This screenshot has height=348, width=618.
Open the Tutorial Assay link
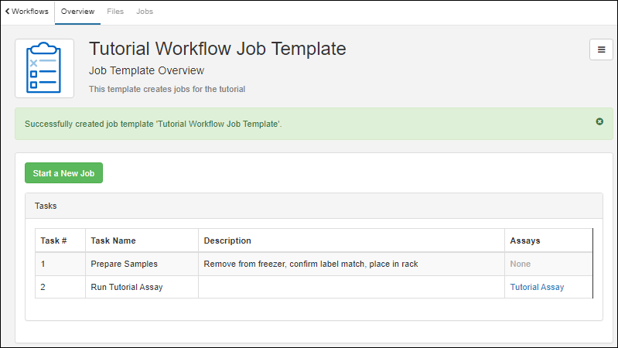point(537,287)
